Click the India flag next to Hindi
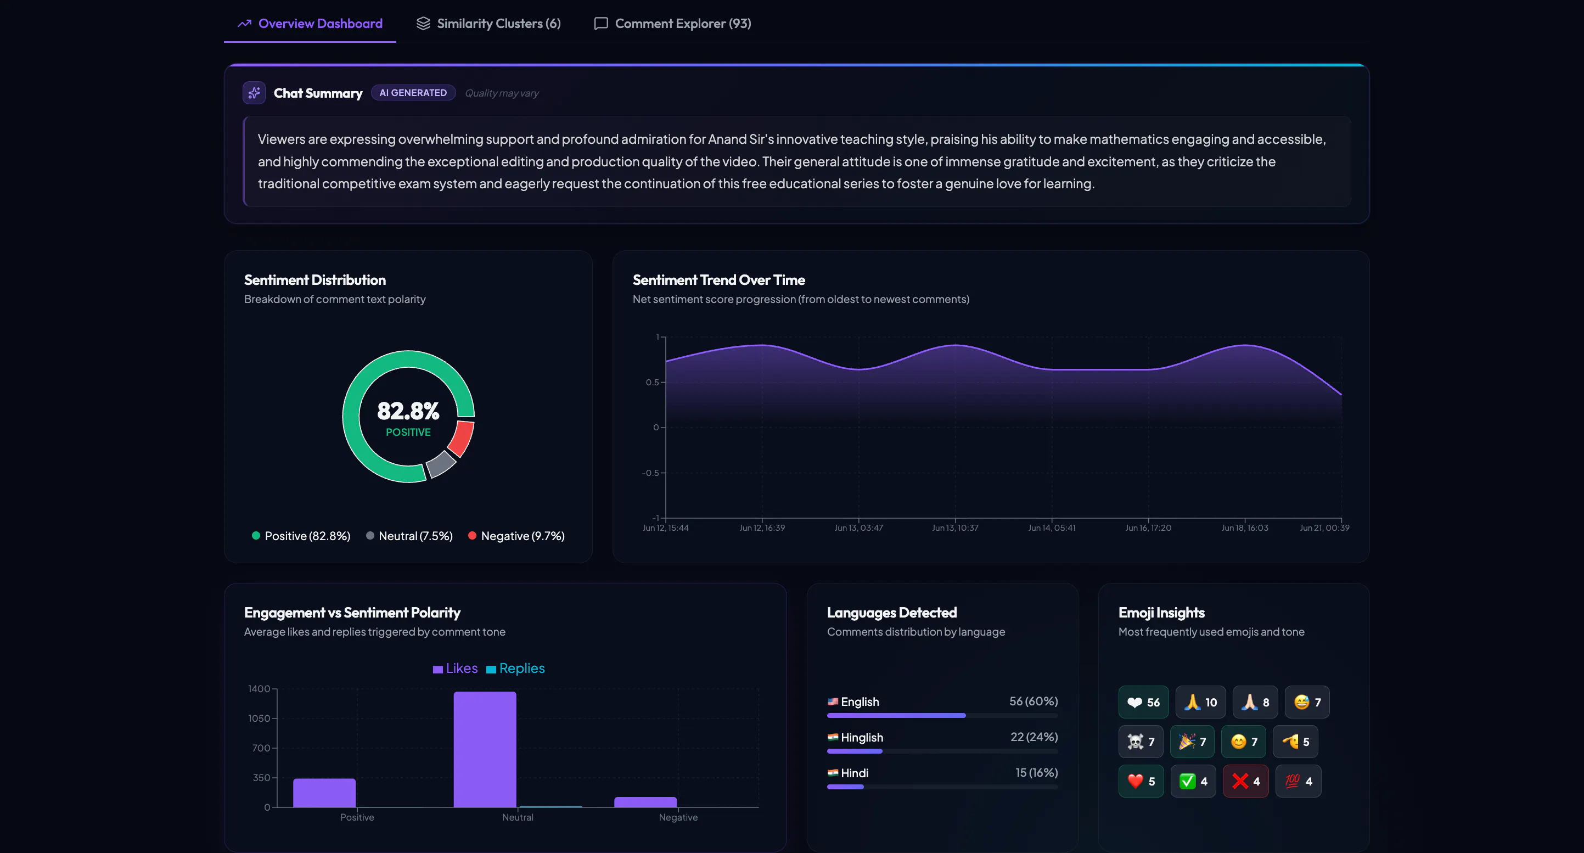Screen dimensions: 1584x853 click(x=833, y=773)
